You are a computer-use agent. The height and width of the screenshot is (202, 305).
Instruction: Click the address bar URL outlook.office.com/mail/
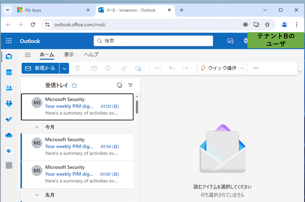[x=80, y=25]
